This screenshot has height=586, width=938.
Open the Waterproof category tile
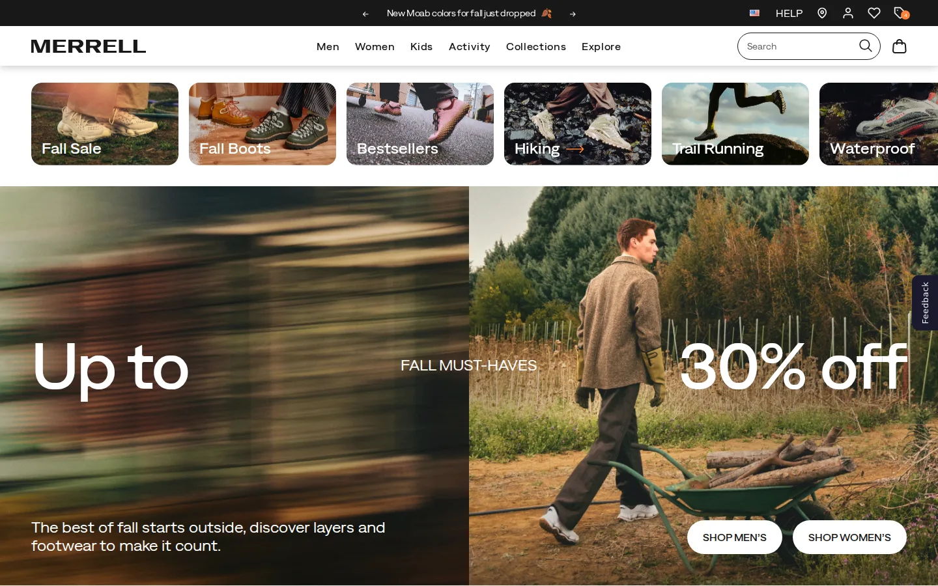point(879,124)
